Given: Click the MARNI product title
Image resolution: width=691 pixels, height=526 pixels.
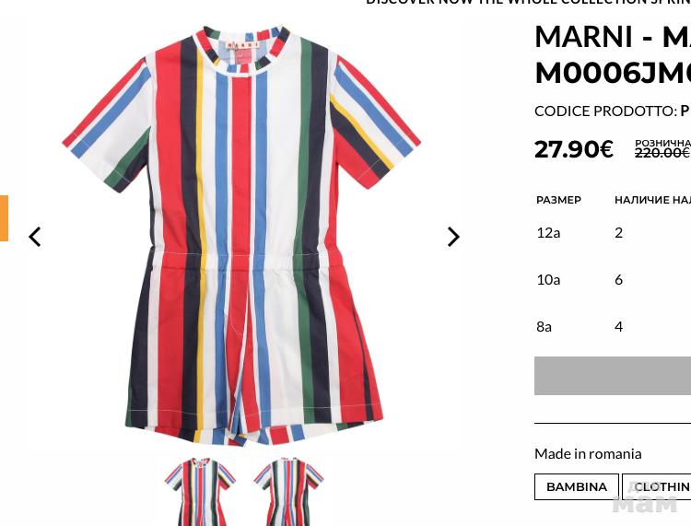Looking at the screenshot, I should tap(613, 54).
